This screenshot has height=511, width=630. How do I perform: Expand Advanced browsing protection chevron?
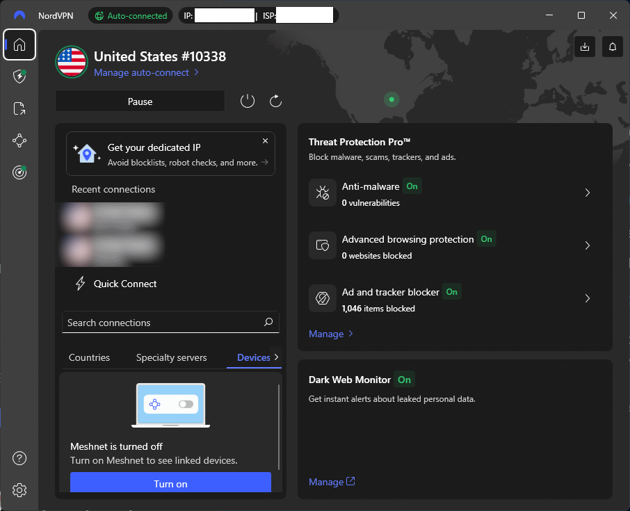click(588, 245)
